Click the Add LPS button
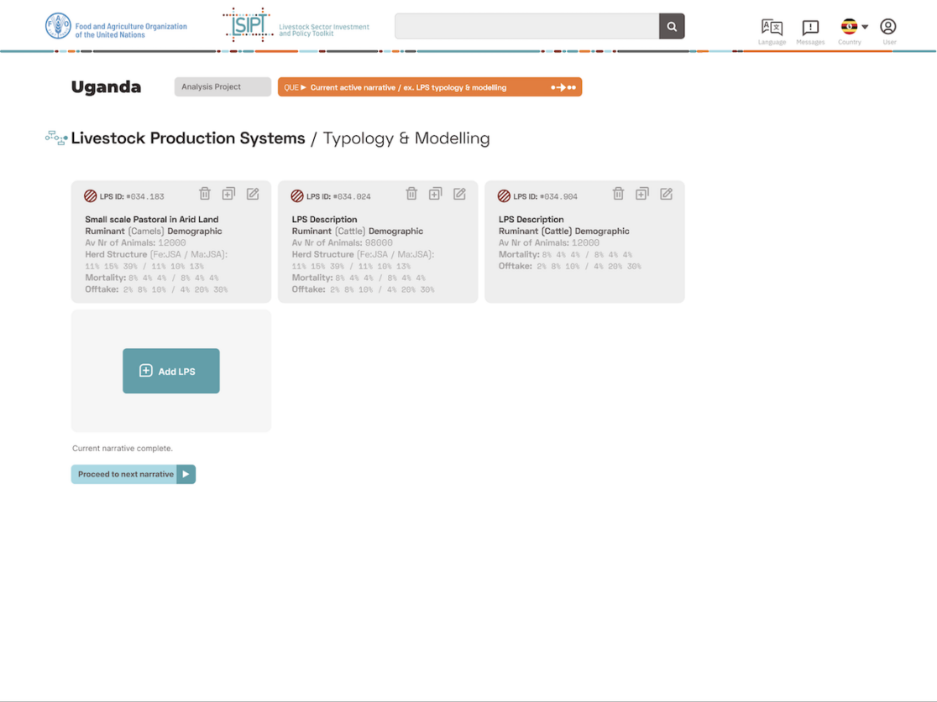 (171, 371)
